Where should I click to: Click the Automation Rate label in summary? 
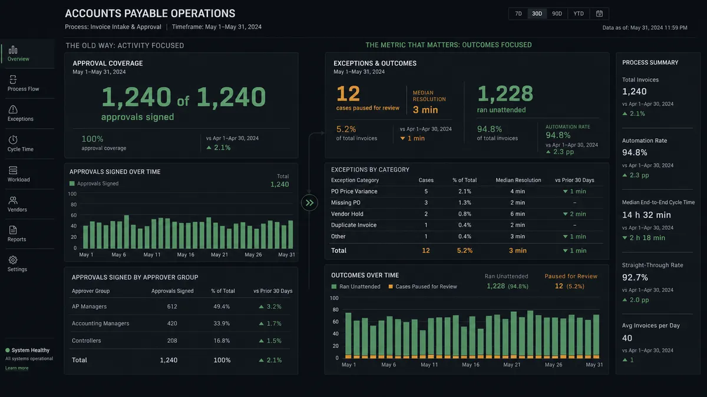pos(645,141)
